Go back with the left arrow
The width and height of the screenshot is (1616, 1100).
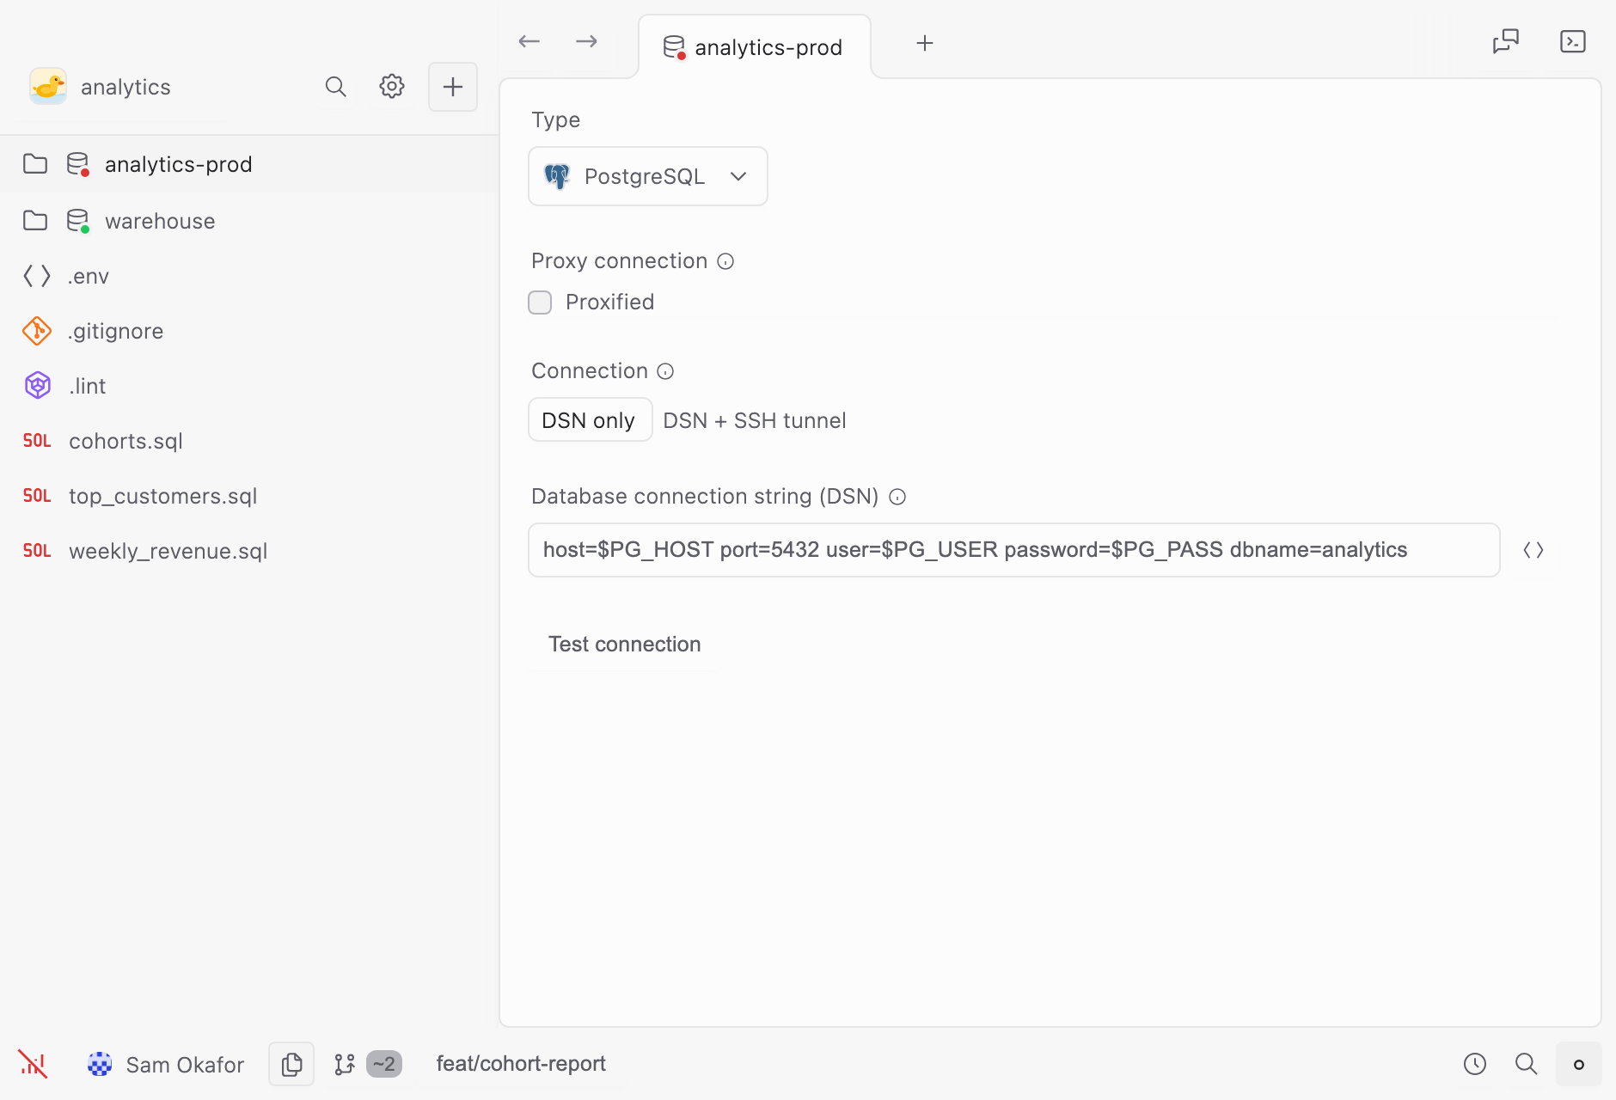point(529,41)
